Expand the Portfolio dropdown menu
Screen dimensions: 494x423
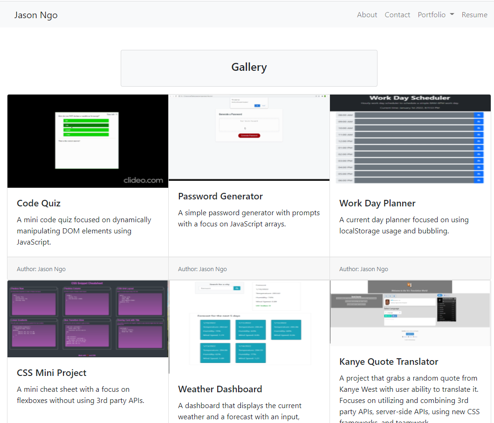(x=436, y=15)
